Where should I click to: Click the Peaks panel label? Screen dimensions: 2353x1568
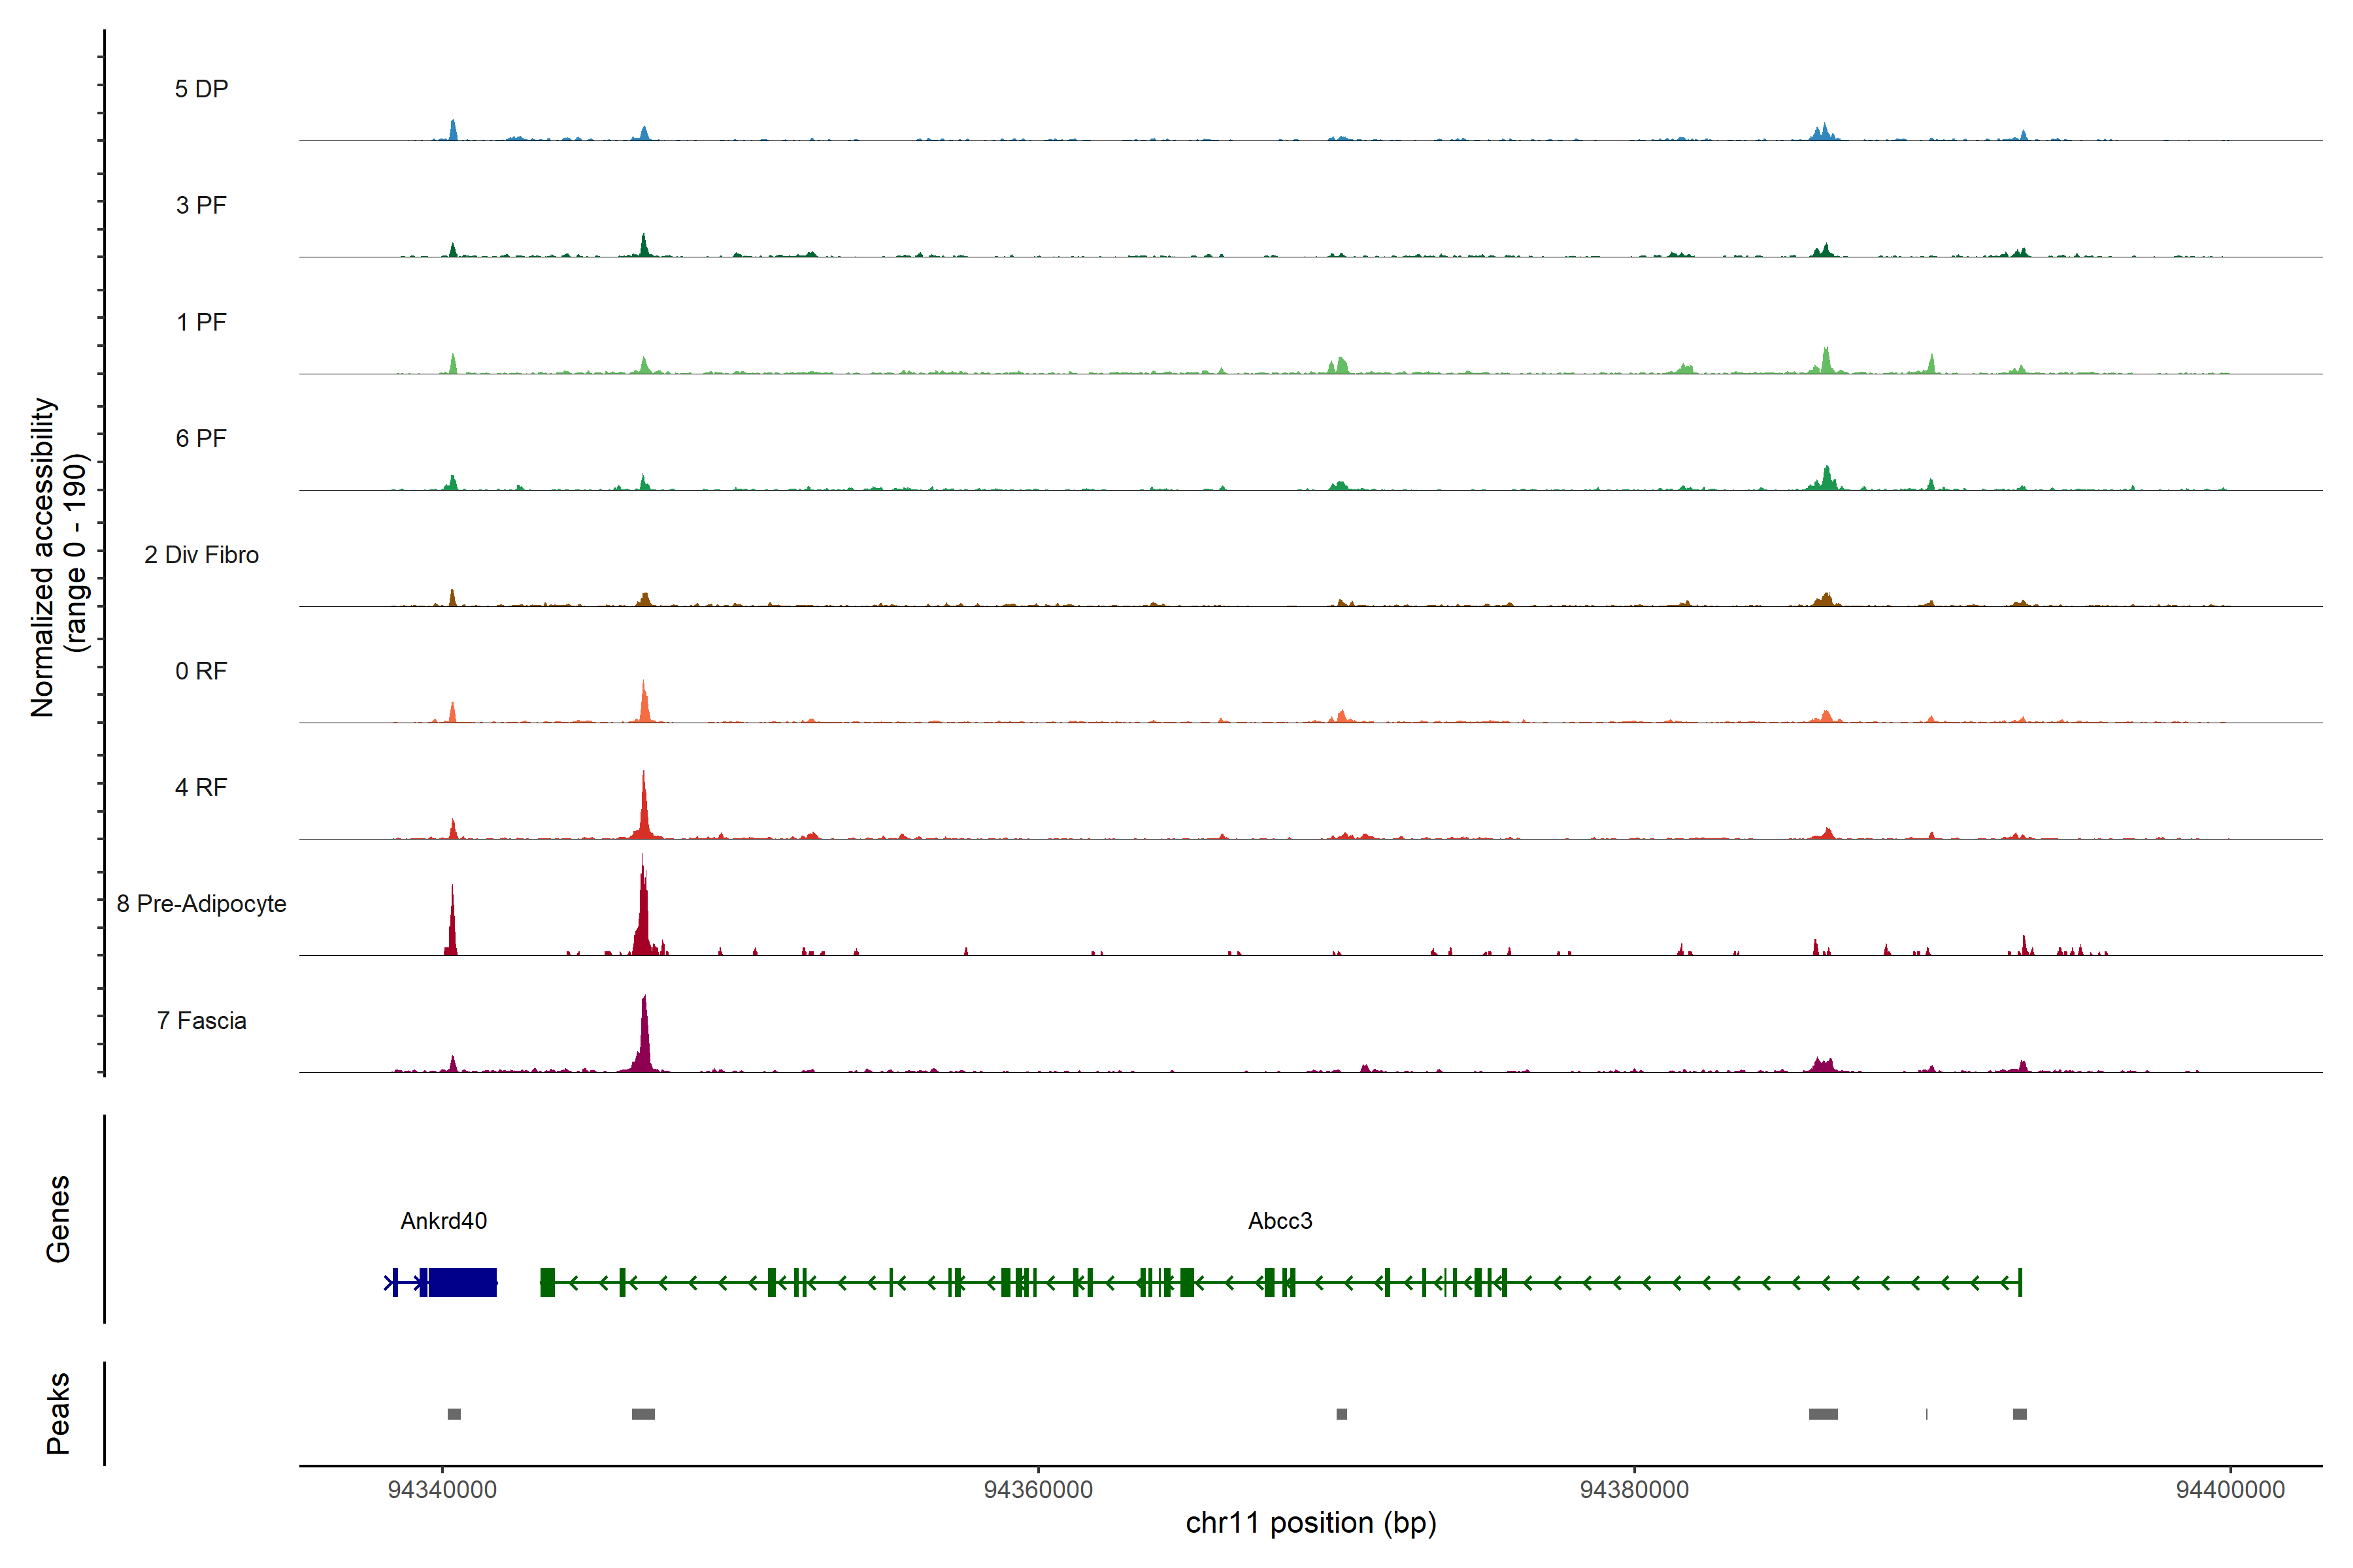pos(58,1413)
